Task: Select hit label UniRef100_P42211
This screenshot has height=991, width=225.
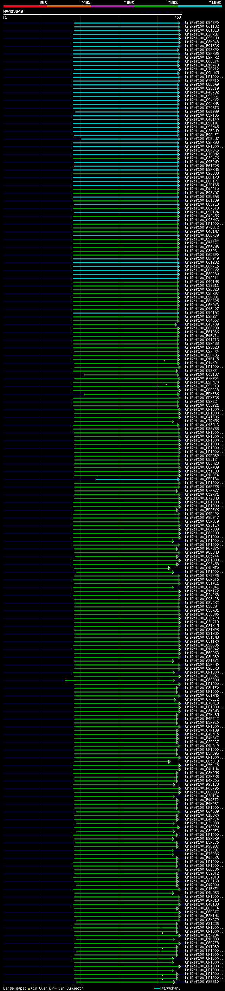Action: click(202, 278)
